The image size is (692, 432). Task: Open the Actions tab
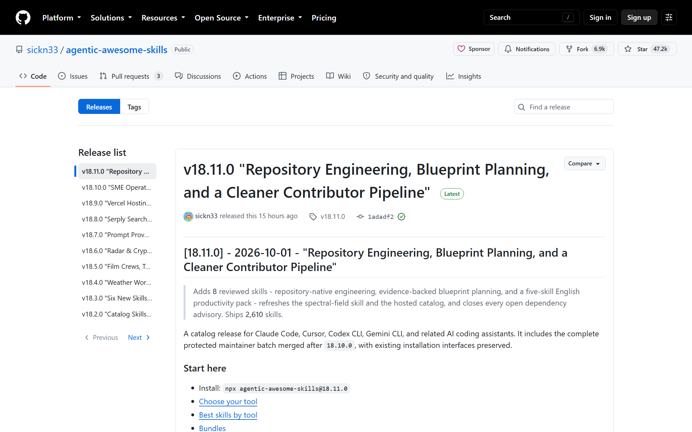[250, 76]
